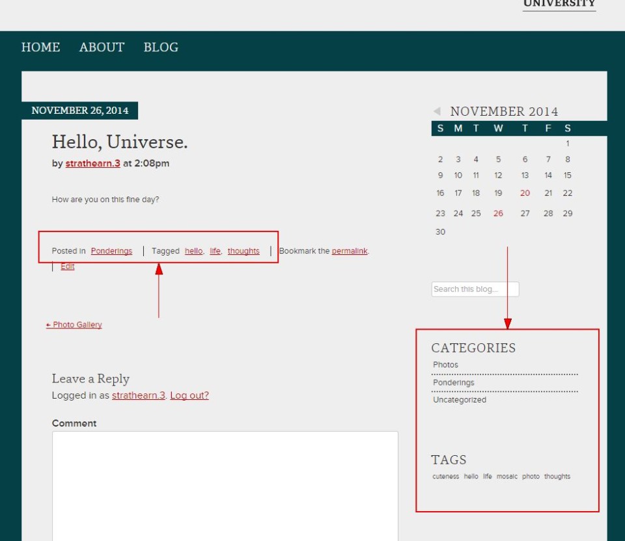Open the HOME menu item
Image resolution: width=625 pixels, height=541 pixels.
coord(40,47)
